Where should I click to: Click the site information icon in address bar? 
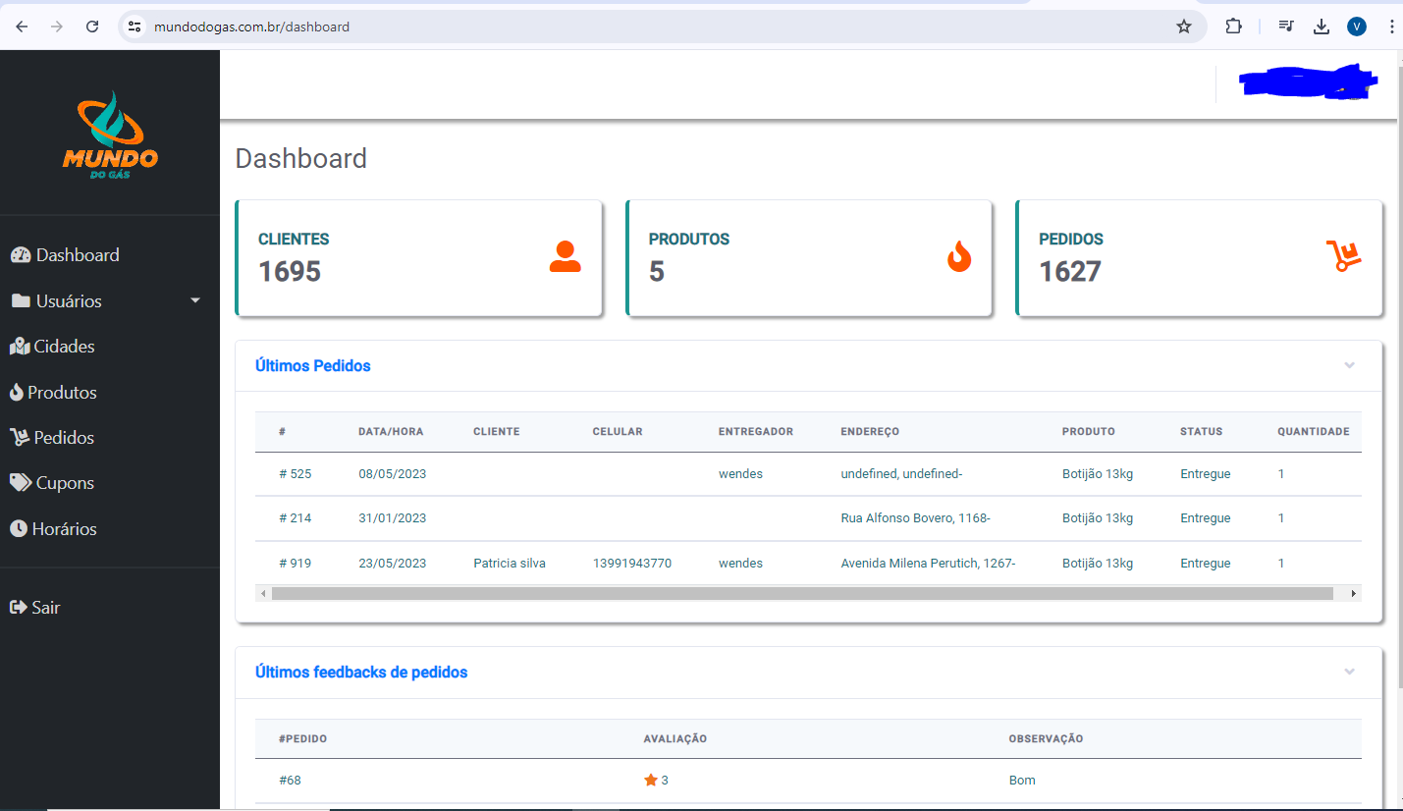(135, 27)
